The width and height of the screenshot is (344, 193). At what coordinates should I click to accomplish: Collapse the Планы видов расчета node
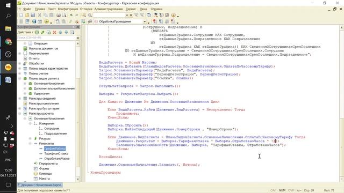19,78
